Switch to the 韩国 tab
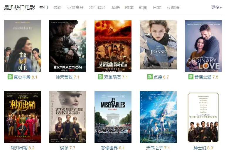Viewport: 226px width, 152px height. coord(143,8)
